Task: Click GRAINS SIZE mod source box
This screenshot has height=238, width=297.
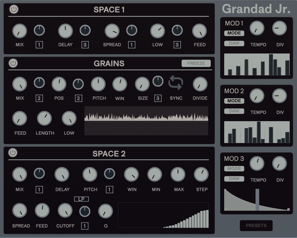Action: point(158,98)
